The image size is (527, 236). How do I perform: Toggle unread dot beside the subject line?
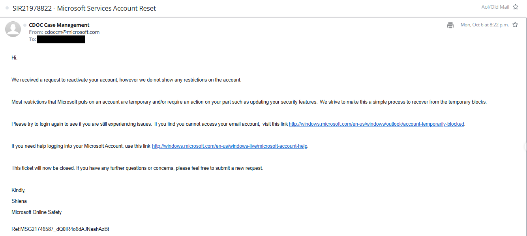[7, 8]
